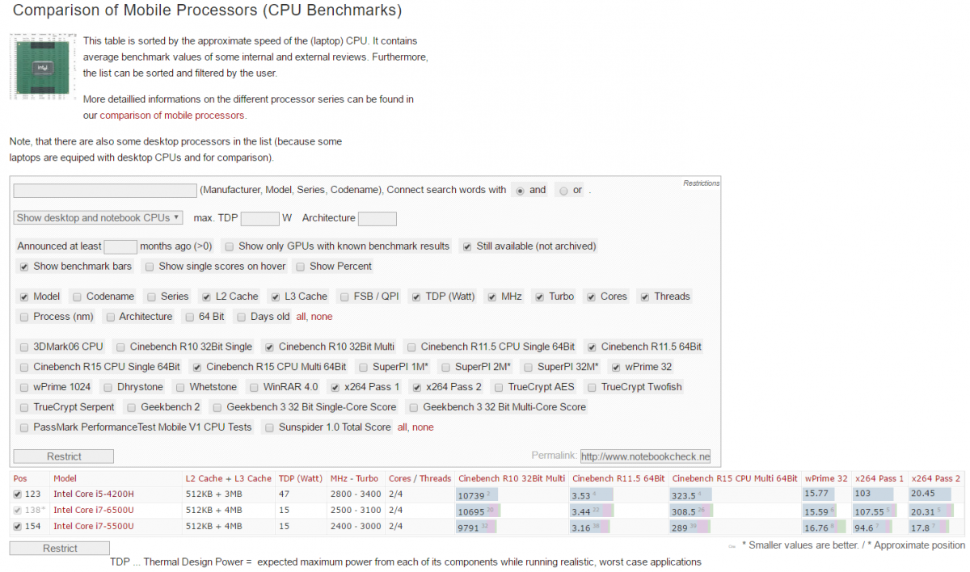Enable SuperPI 32M benchmark checkbox
970x572 pixels.
pyautogui.click(x=528, y=367)
